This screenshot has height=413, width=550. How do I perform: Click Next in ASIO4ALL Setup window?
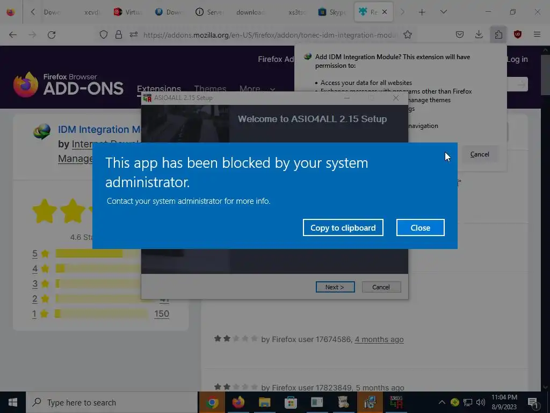coord(335,287)
